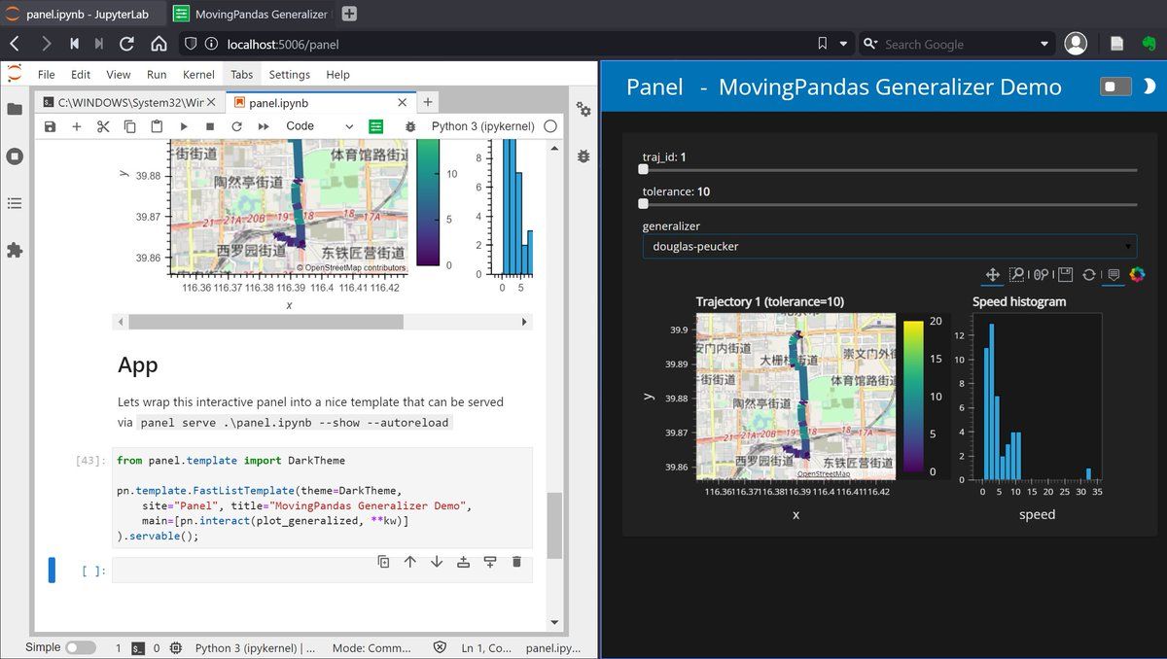Click the traj_id slider handle

point(643,169)
